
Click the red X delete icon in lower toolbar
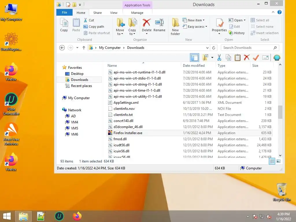pos(247,58)
